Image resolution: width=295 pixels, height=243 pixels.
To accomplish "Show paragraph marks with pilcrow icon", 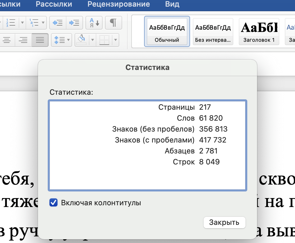I will point(114,23).
